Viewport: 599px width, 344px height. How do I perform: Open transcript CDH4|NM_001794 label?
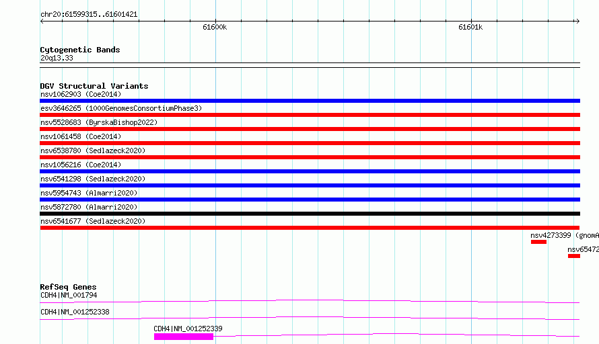(69, 295)
